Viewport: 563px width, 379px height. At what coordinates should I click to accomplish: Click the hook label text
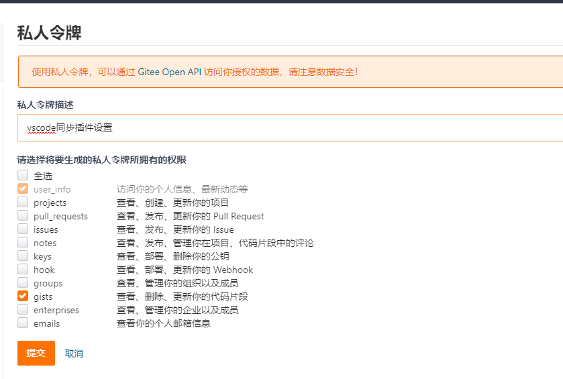[44, 270]
